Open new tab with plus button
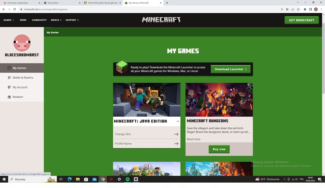The height and width of the screenshot is (188, 325). 167,3
